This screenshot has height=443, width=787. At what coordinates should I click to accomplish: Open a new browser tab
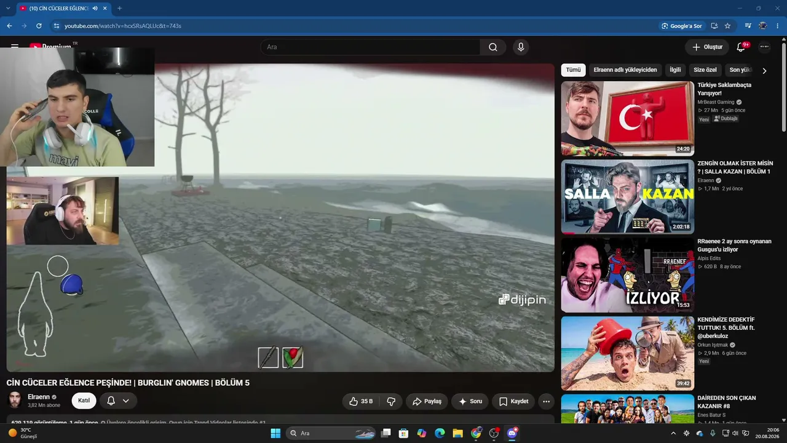[119, 8]
